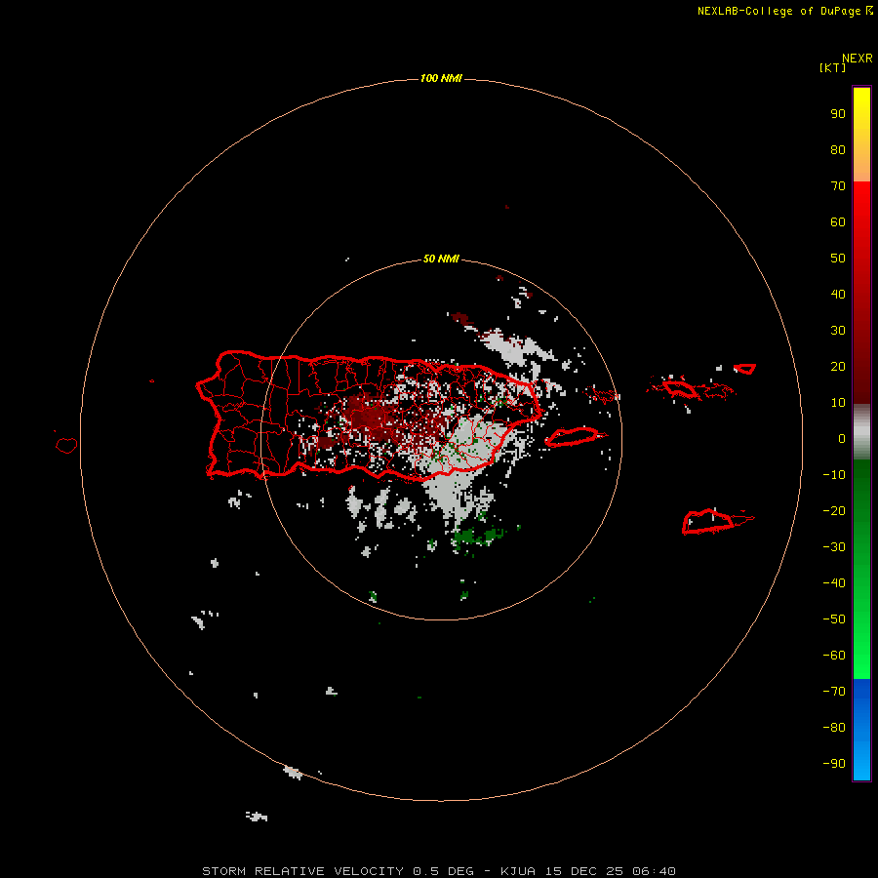This screenshot has height=878, width=878.
Task: Click the -30 value on velocity scale
Action: pyautogui.click(x=834, y=547)
